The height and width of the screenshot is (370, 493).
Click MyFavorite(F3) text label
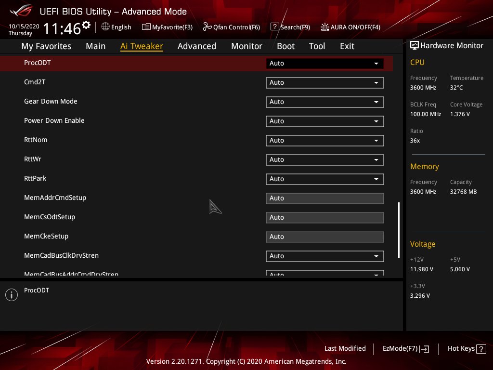(172, 27)
